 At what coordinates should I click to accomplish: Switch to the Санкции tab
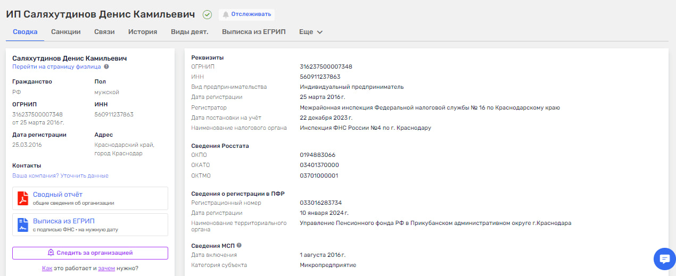pos(66,32)
